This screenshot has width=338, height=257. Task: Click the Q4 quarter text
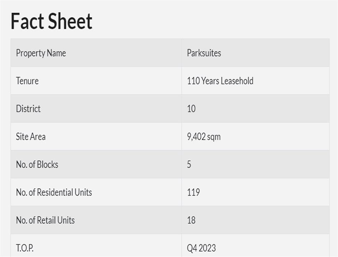pos(192,248)
